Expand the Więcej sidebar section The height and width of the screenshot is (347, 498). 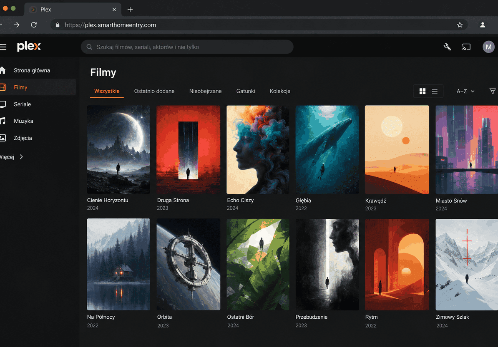11,157
